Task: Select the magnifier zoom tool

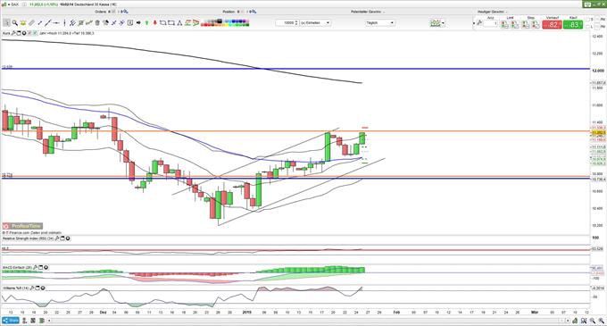Action: coord(14,23)
